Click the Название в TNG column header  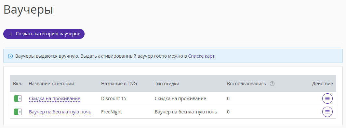pos(119,84)
